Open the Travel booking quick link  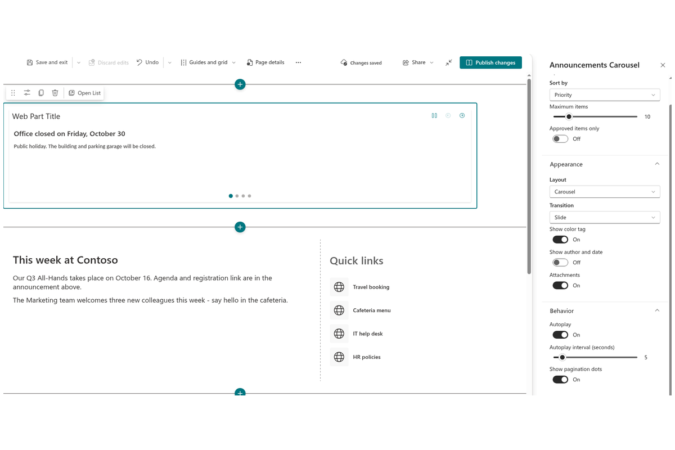point(371,287)
